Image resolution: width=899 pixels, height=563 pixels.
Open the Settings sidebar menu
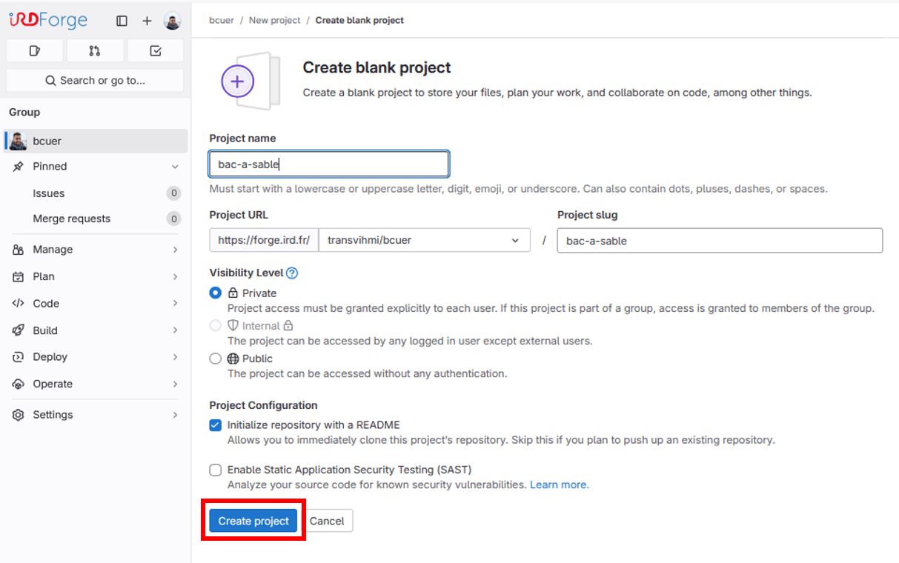click(96, 415)
